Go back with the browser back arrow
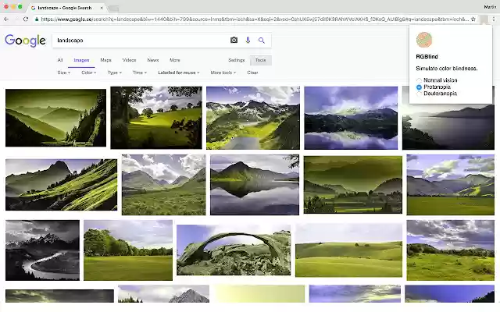500x312 pixels. point(6,19)
